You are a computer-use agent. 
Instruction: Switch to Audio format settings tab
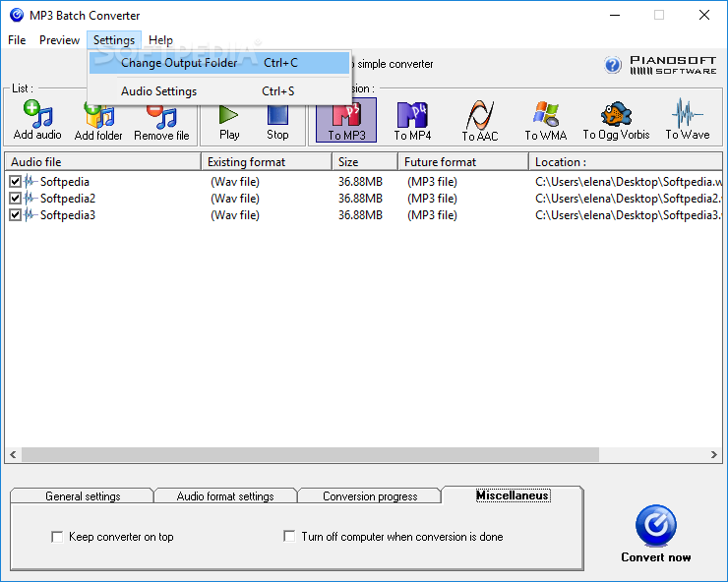225,496
